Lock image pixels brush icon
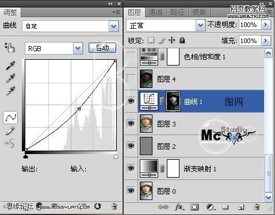This screenshot has width=275, height=215. tap(162, 40)
